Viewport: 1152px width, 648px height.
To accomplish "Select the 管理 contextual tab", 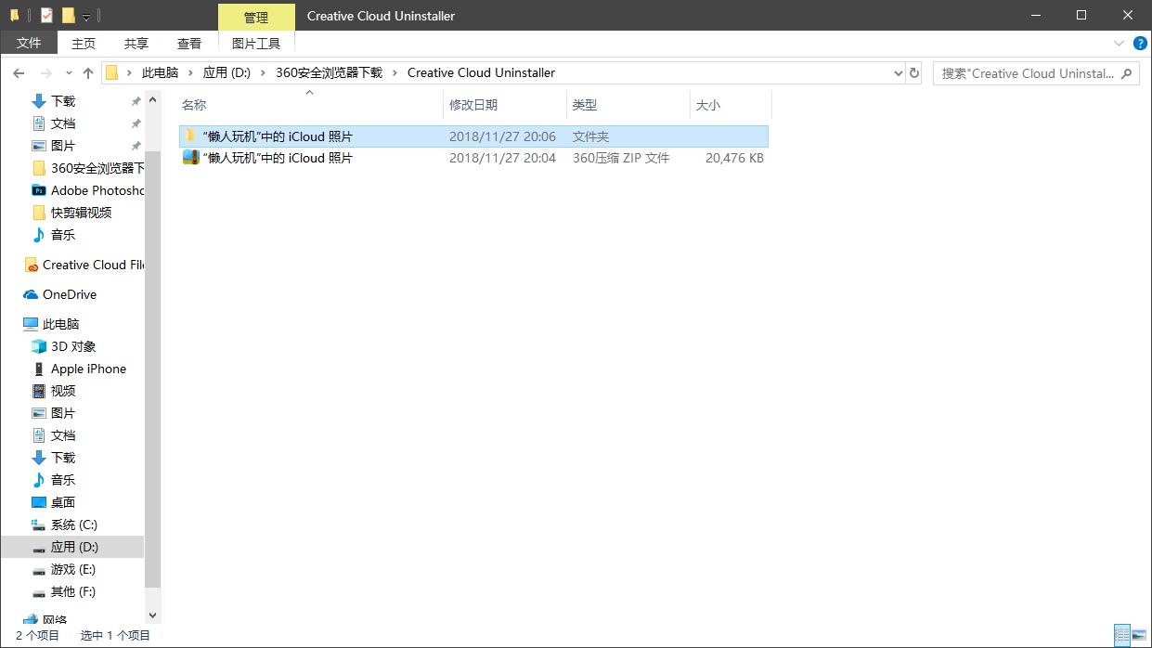I will pos(256,17).
